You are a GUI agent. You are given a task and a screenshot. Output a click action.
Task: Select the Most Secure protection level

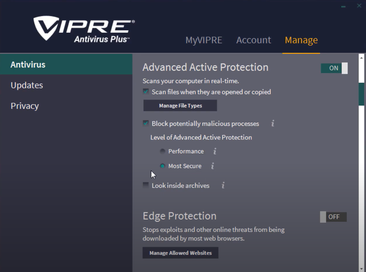point(163,166)
